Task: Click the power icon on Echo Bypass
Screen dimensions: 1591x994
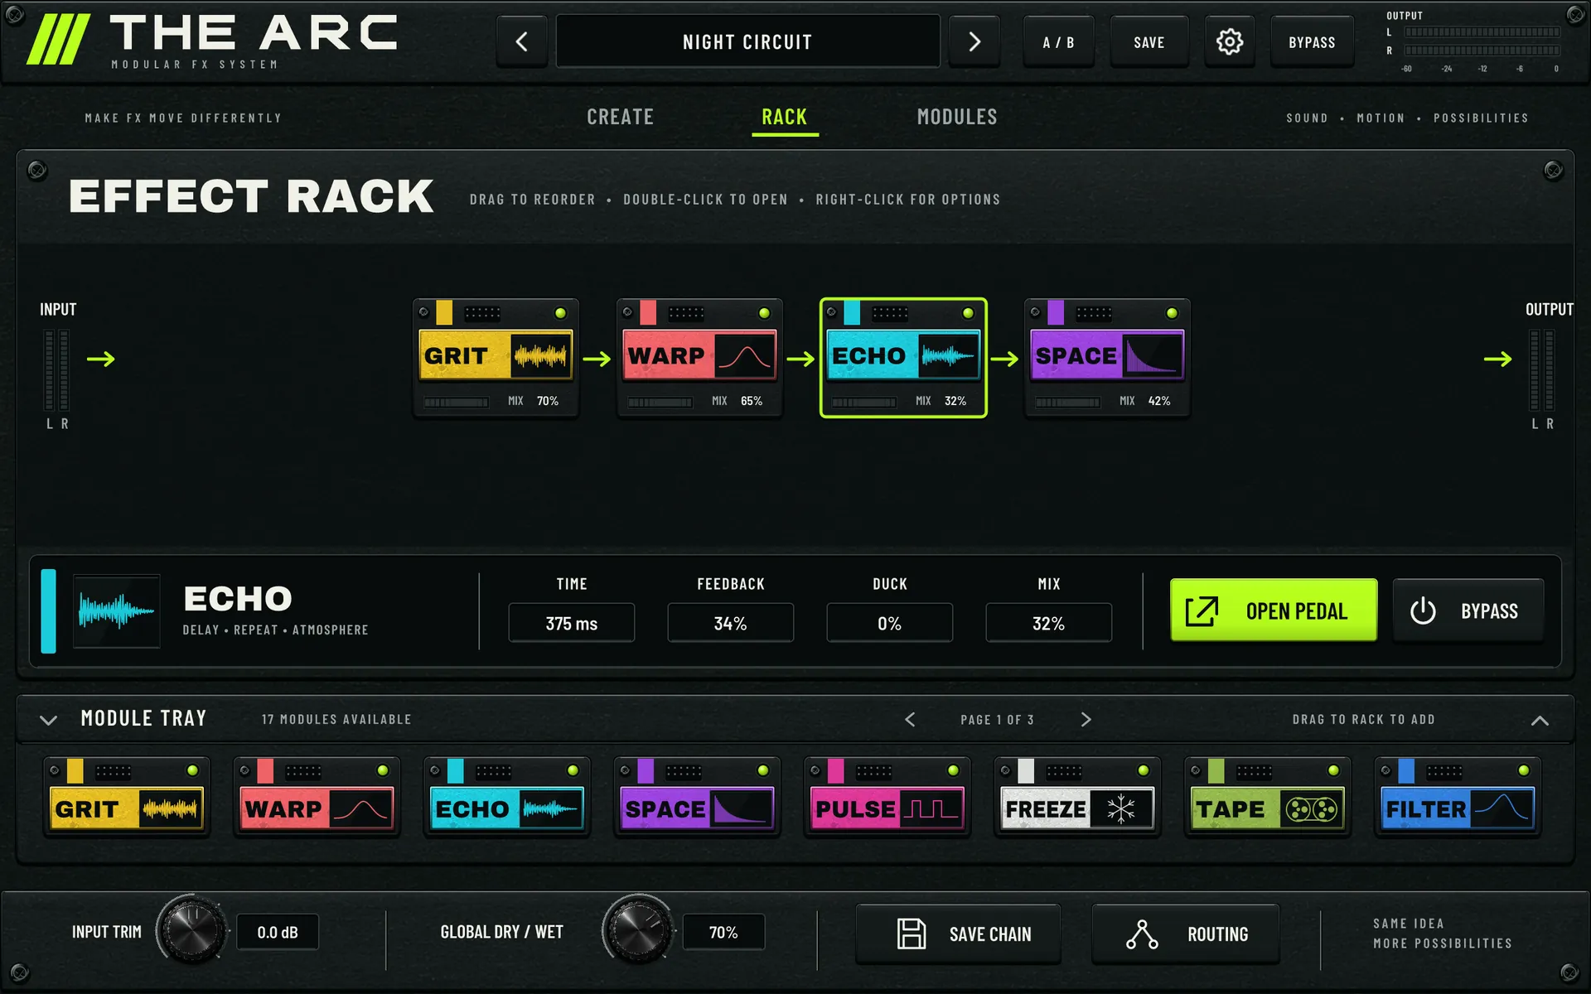Action: (x=1423, y=611)
